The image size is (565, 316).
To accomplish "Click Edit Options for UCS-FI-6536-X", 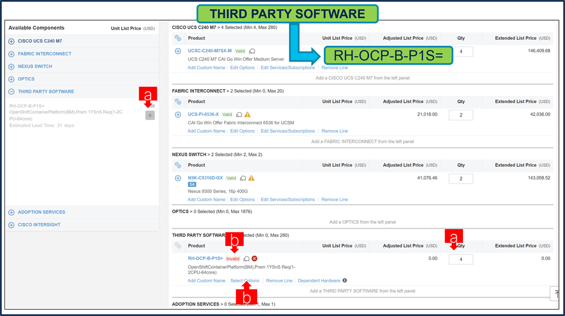I will pyautogui.click(x=243, y=131).
